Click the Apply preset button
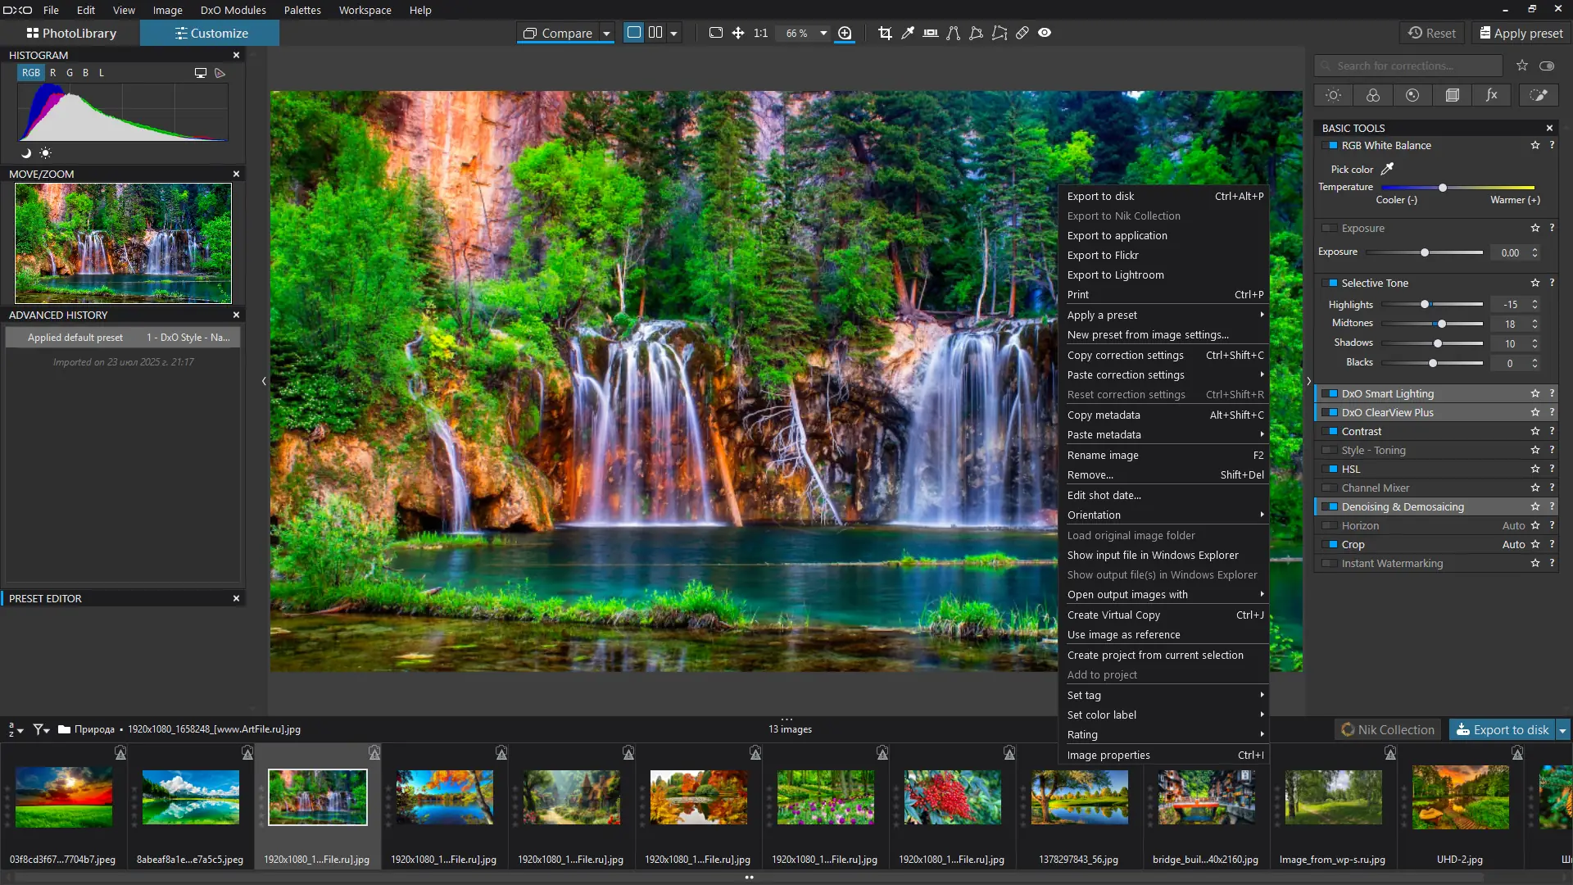The width and height of the screenshot is (1573, 885). [1521, 34]
